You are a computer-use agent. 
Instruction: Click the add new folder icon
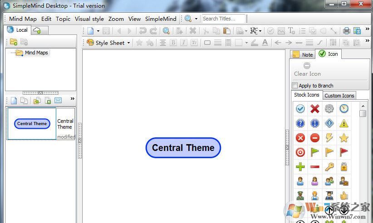(14, 42)
